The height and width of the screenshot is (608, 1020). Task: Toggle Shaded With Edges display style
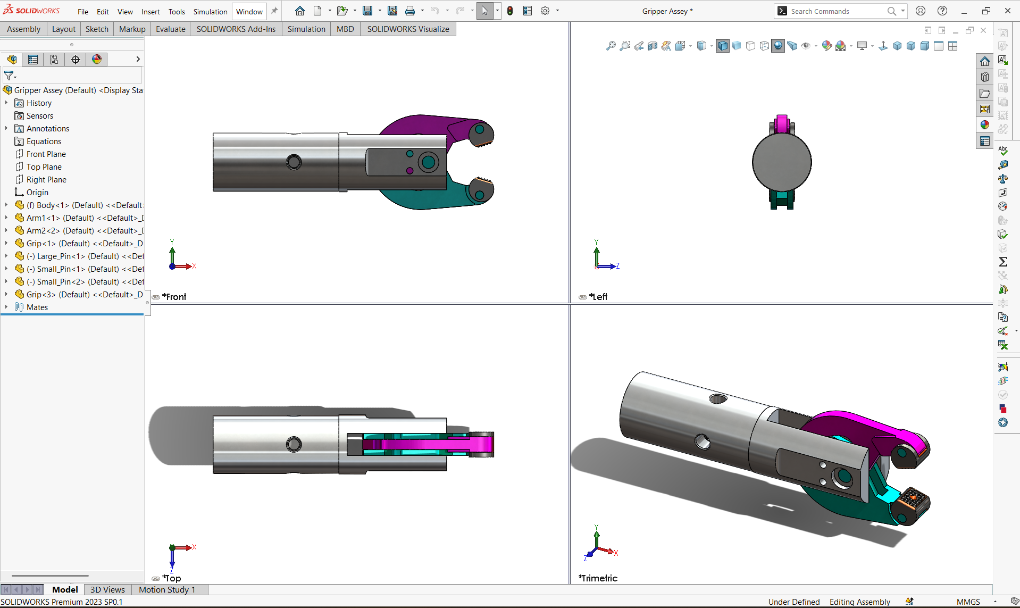click(x=723, y=46)
